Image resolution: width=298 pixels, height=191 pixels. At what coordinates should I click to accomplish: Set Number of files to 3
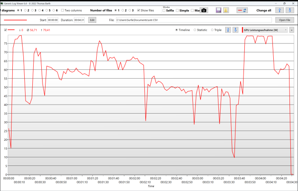[x=130, y=11]
